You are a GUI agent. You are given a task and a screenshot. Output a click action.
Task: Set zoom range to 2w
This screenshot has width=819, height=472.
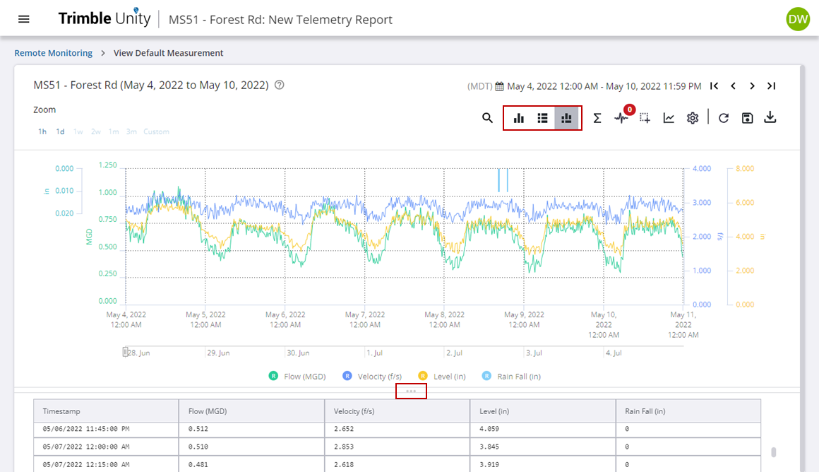coord(95,131)
